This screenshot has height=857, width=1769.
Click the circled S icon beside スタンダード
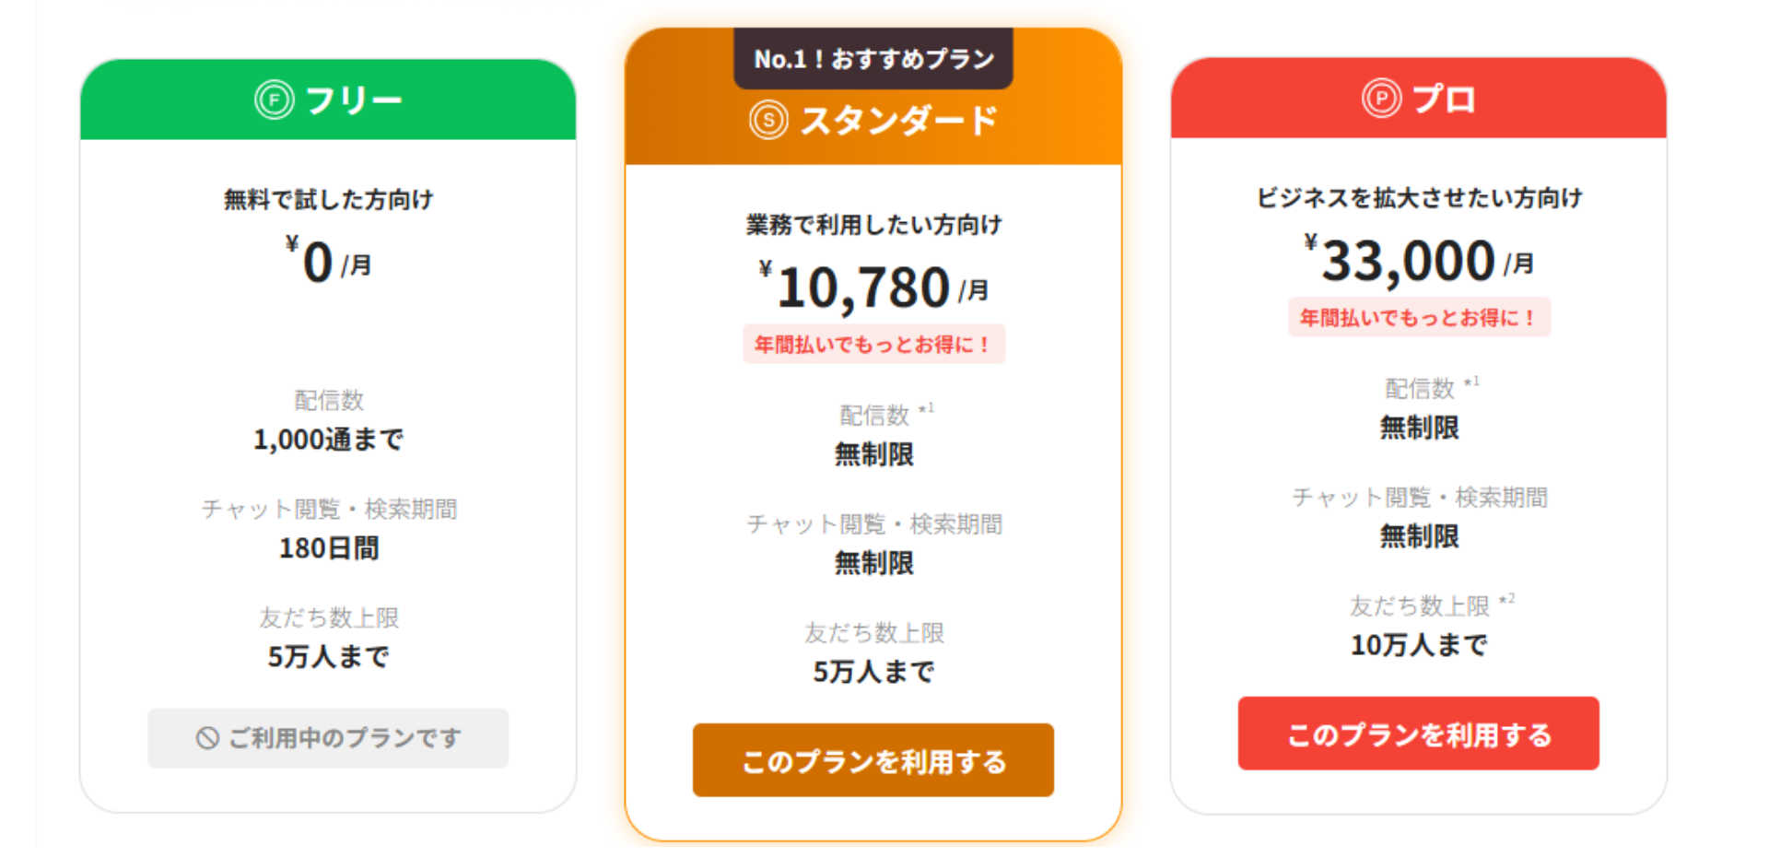pyautogui.click(x=768, y=120)
